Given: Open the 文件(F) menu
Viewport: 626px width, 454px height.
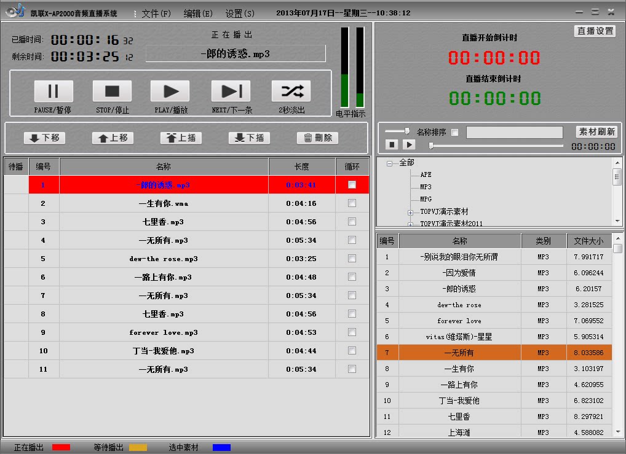Looking at the screenshot, I should coord(156,14).
